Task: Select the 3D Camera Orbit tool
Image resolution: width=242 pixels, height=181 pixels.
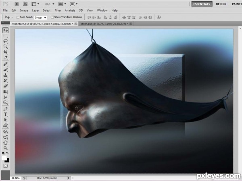Action: tap(6, 137)
